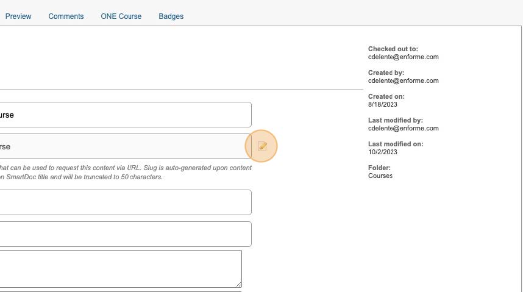This screenshot has height=292, width=523.
Task: Click the Last modified on date 10/2/2023
Action: [x=383, y=152]
